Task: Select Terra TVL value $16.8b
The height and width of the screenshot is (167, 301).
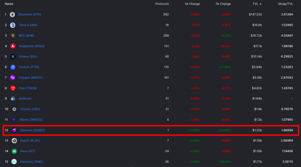Action: pos(257,25)
